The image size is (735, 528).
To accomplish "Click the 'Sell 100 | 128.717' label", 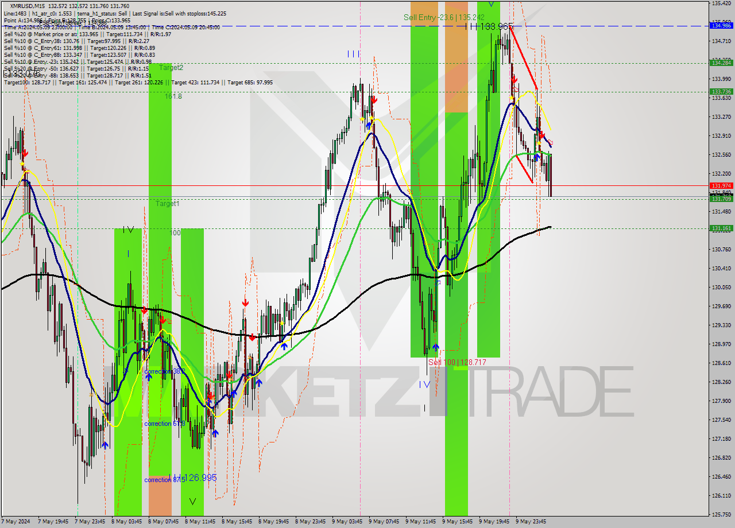I will point(457,362).
